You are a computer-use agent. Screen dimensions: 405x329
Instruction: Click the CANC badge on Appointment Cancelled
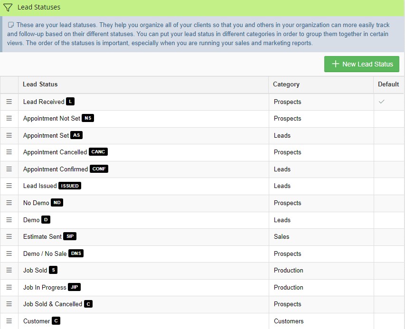click(98, 152)
